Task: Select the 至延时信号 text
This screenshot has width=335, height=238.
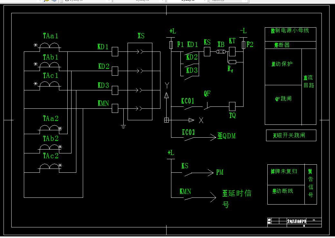Action: 237,199
